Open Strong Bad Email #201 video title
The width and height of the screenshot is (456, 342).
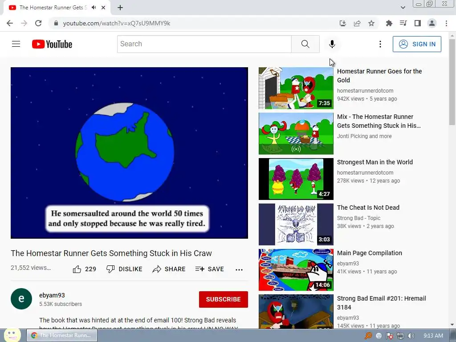click(x=381, y=303)
